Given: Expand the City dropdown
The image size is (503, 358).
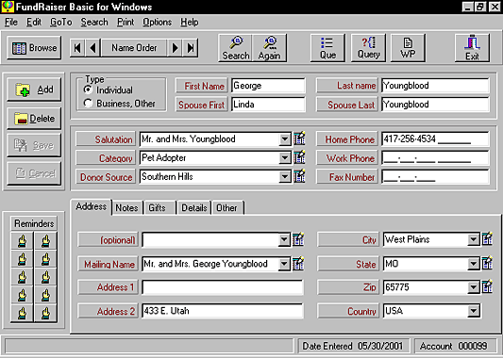Looking at the screenshot, I should 474,239.
